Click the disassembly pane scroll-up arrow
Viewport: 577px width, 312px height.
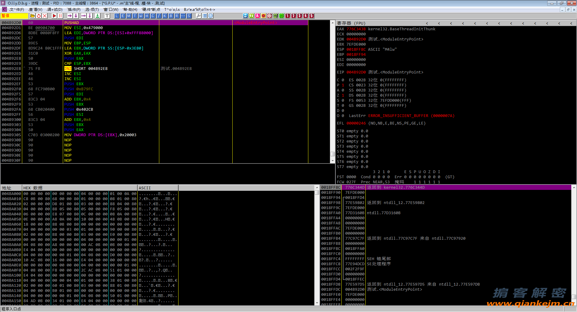coord(332,23)
